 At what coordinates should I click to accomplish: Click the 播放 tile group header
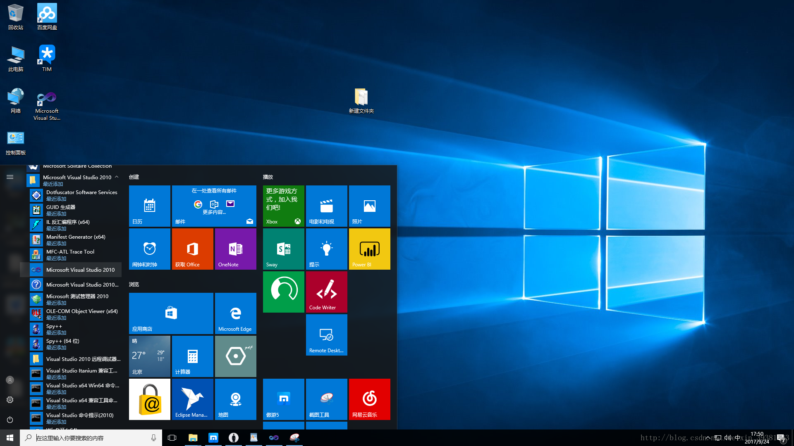tap(268, 177)
